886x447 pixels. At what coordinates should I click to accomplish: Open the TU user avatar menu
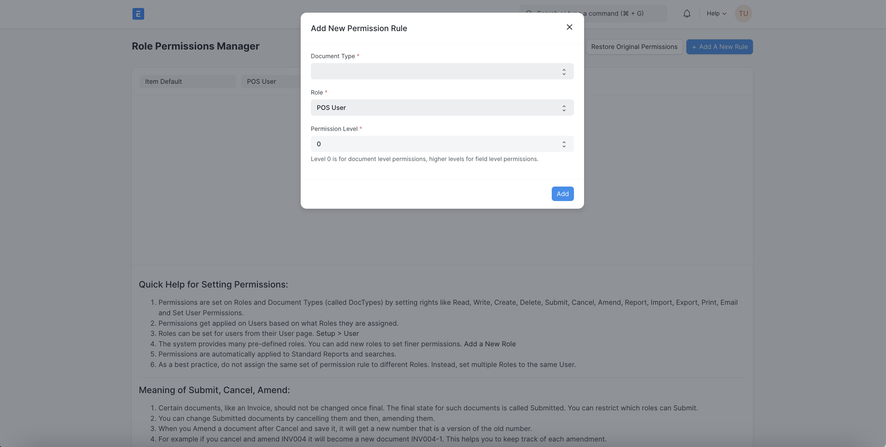click(x=743, y=14)
